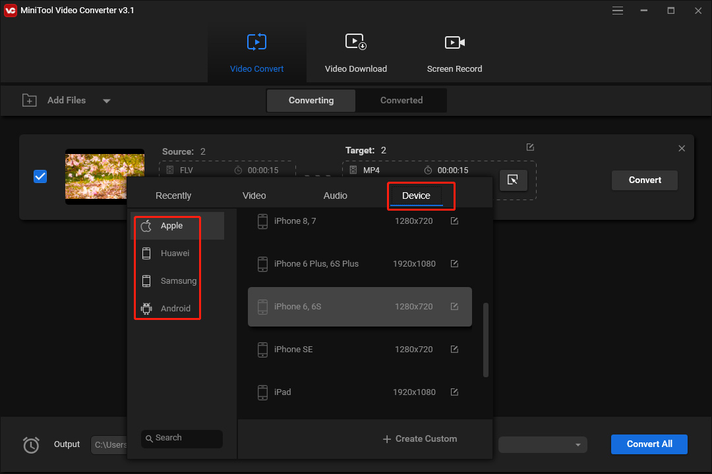Edit the iPhone 6, 6S preset settings
The height and width of the screenshot is (474, 712).
coord(454,307)
